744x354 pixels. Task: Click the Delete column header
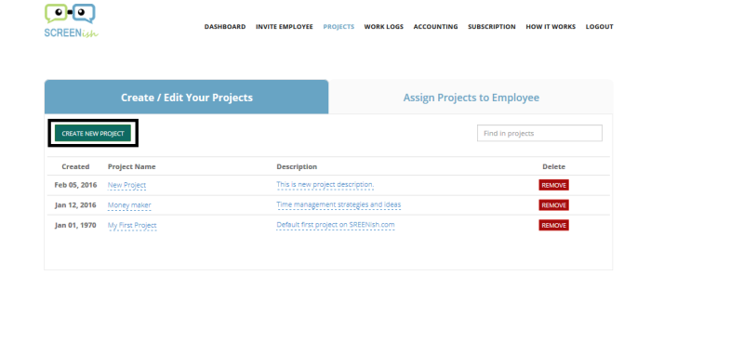pyautogui.click(x=553, y=167)
